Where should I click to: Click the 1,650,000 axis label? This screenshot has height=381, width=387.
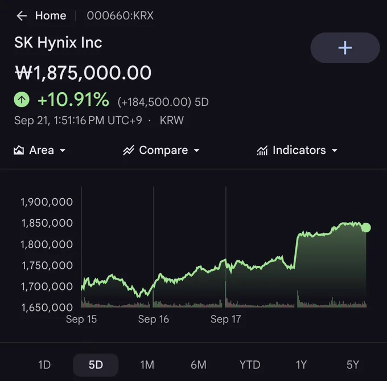47,308
